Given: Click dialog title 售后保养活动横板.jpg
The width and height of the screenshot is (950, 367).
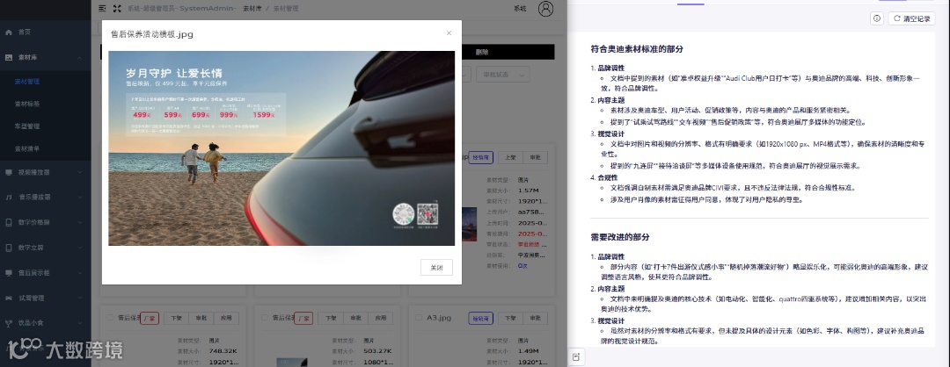Looking at the screenshot, I should click(152, 34).
